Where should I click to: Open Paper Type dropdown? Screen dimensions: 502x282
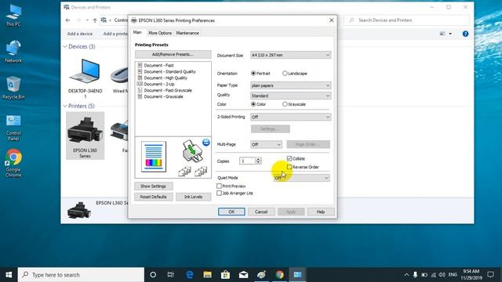(x=290, y=85)
